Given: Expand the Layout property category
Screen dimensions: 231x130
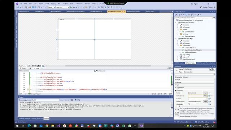Looking at the screenshot, I should click(175, 82).
